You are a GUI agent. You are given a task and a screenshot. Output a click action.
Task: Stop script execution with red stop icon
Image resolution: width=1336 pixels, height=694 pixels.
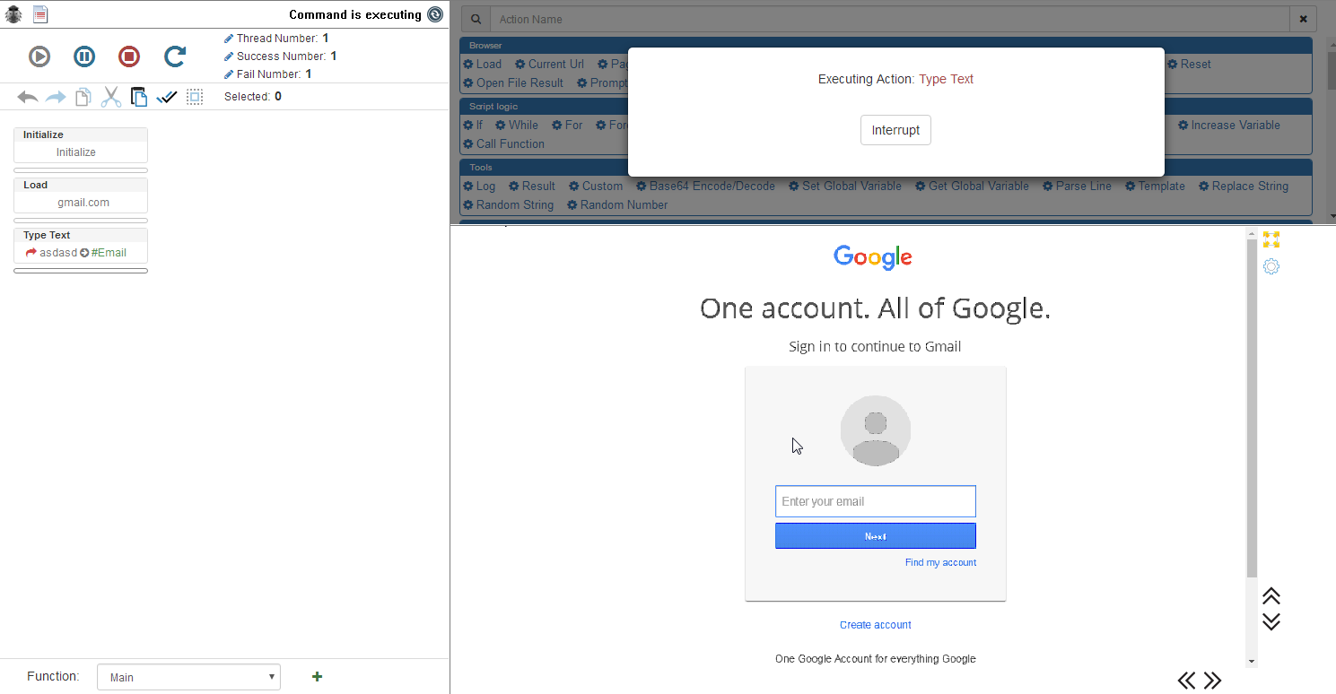[129, 56]
